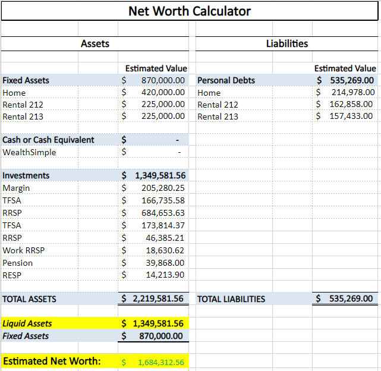Select the WealthSimple row label
This screenshot has width=381, height=371.
(29, 152)
